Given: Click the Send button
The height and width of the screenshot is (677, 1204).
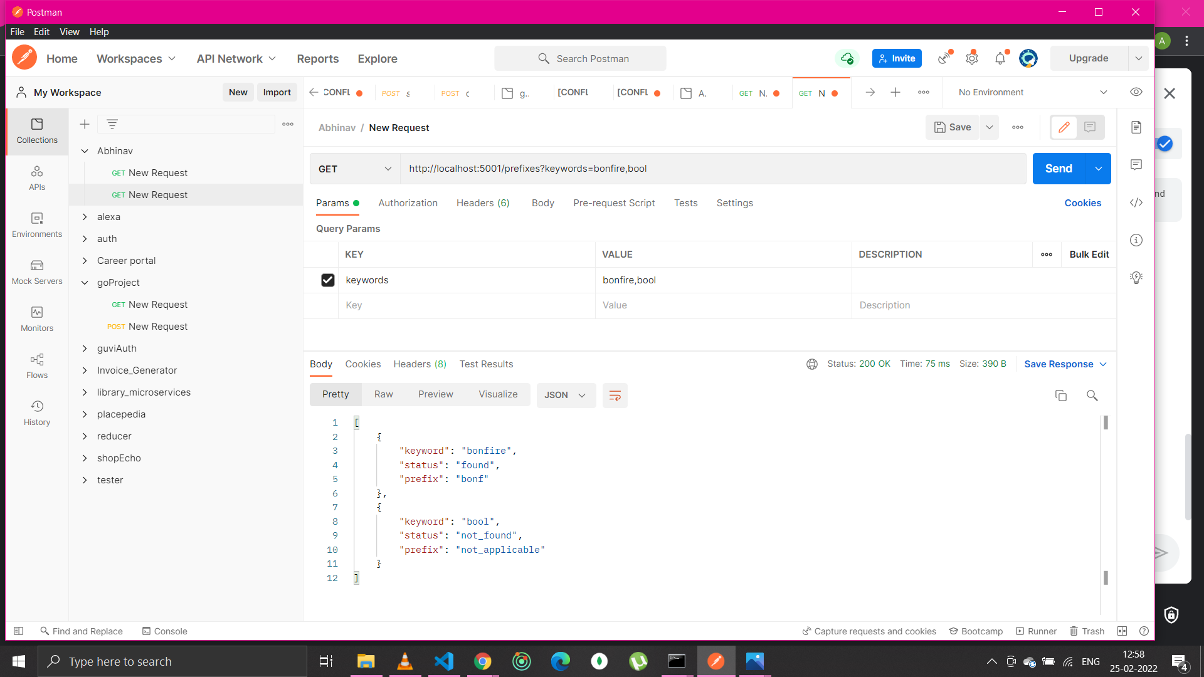Looking at the screenshot, I should (x=1059, y=169).
